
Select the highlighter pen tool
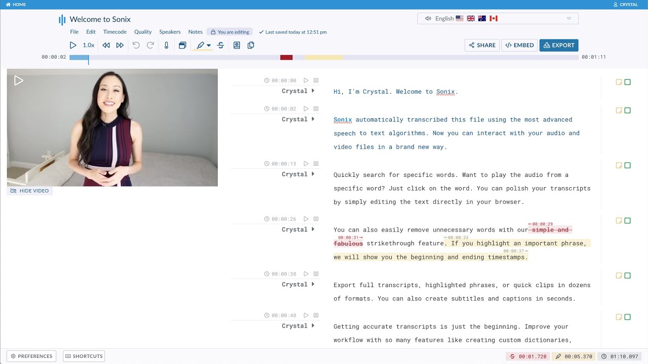coord(200,45)
